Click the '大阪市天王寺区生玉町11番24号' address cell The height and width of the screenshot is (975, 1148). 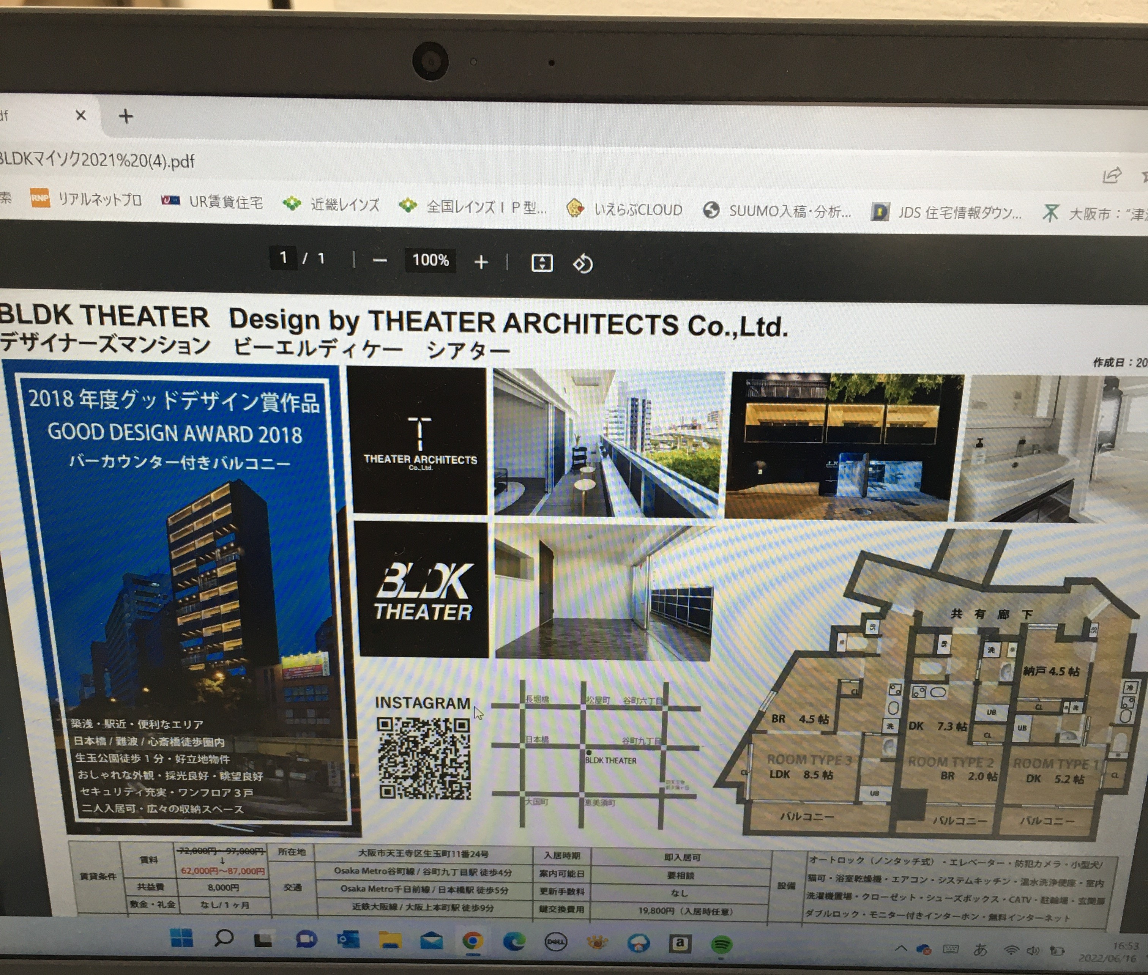click(423, 854)
